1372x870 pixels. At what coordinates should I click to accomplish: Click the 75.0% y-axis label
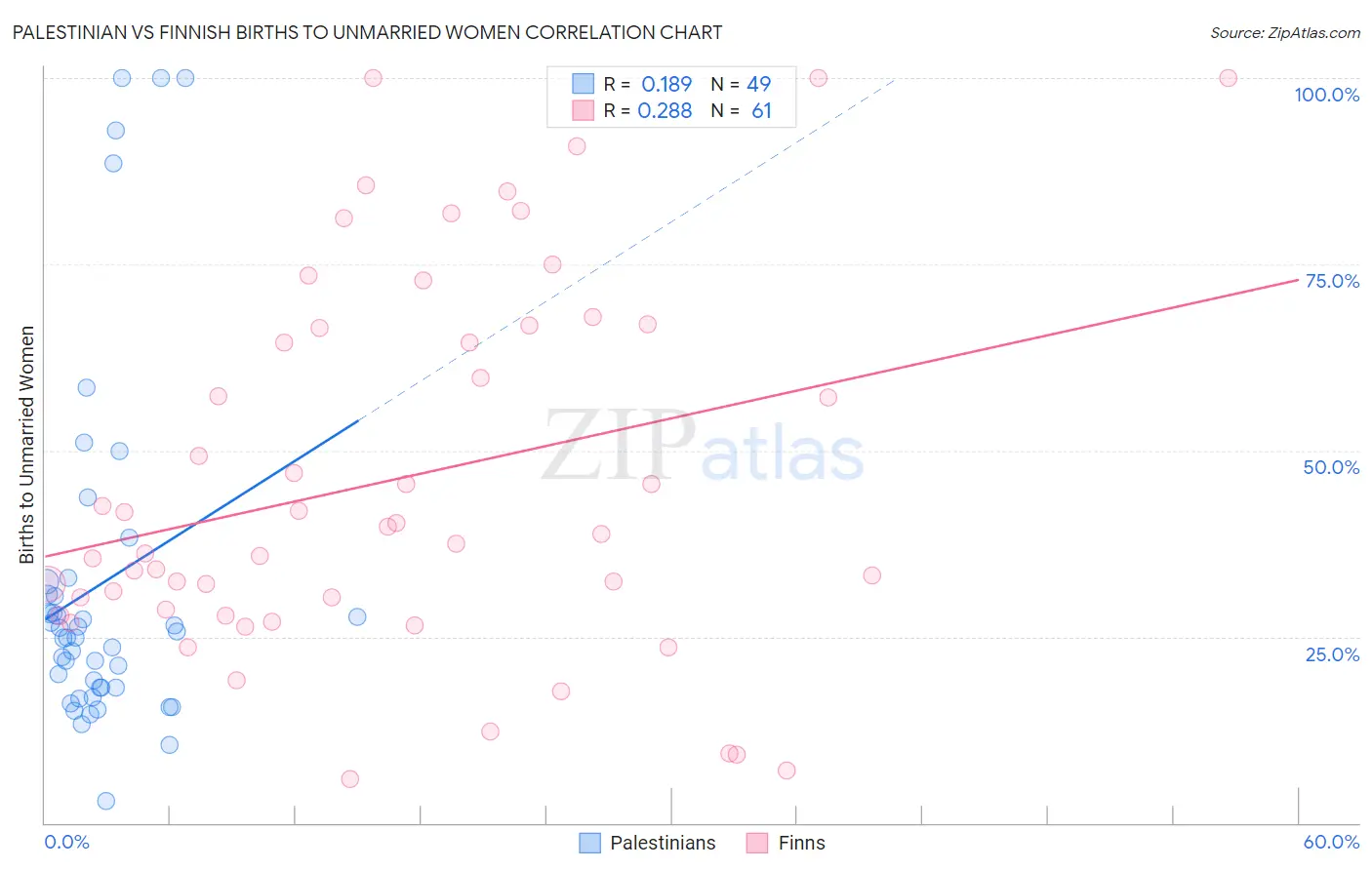point(1332,281)
